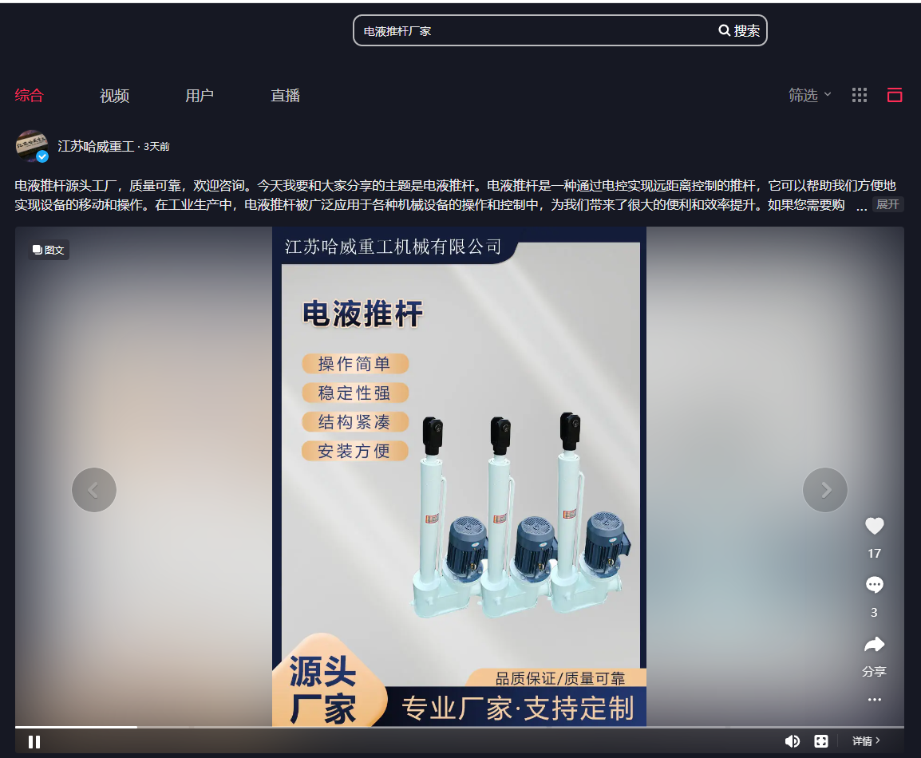Click the magnifier search button
This screenshot has height=758, width=921.
click(739, 30)
